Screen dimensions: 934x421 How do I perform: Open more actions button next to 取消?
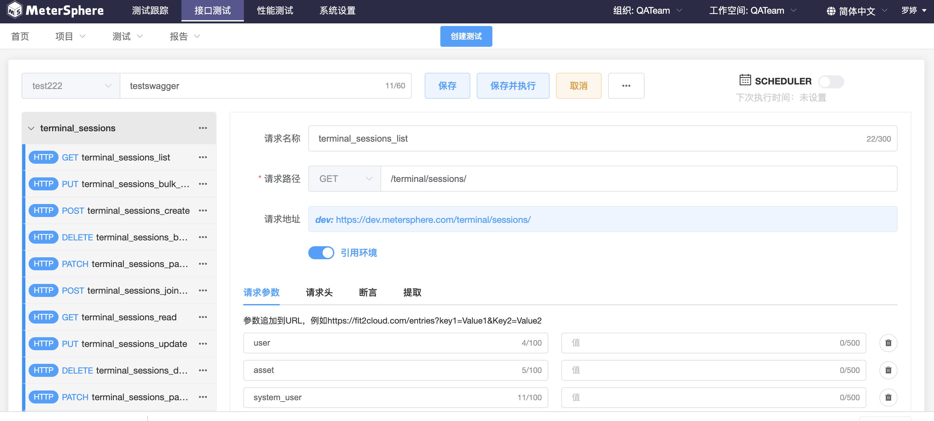(x=626, y=86)
